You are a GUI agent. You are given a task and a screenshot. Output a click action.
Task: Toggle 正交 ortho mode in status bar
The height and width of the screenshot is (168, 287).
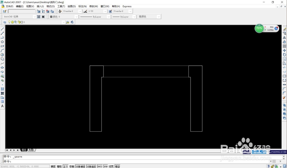(65, 166)
